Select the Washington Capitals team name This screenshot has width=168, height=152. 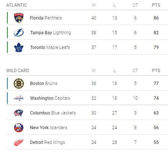point(50,98)
